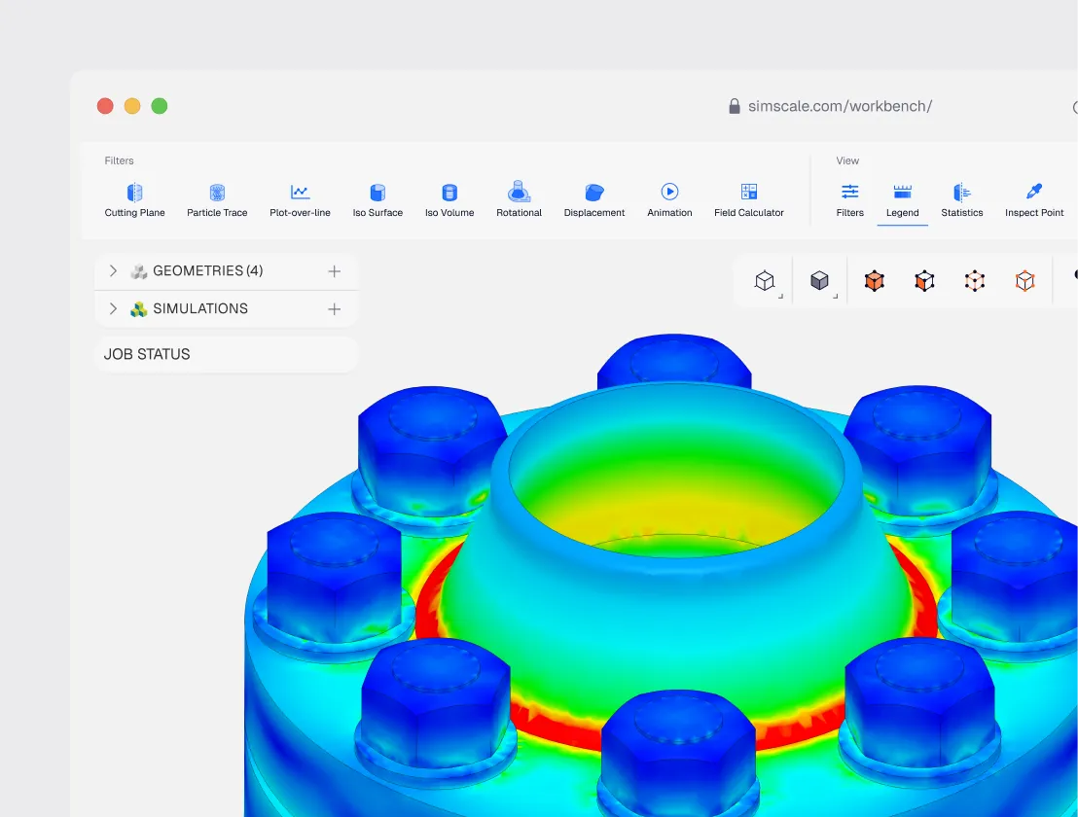Add a Particle Trace filter
The height and width of the screenshot is (817, 1078).
(217, 200)
